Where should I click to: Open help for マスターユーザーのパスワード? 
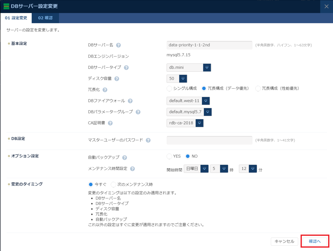[x=148, y=140]
